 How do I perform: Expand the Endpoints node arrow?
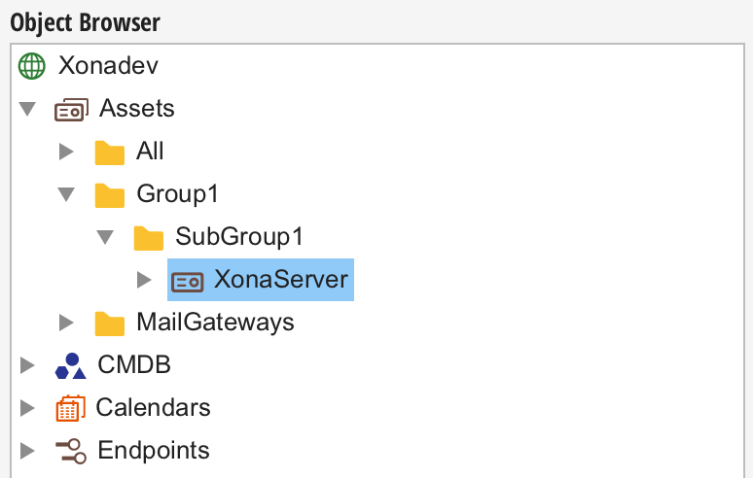[x=27, y=450]
